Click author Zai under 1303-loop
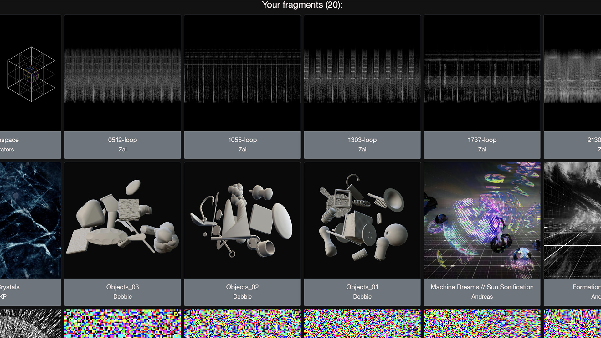The width and height of the screenshot is (601, 338). [362, 150]
